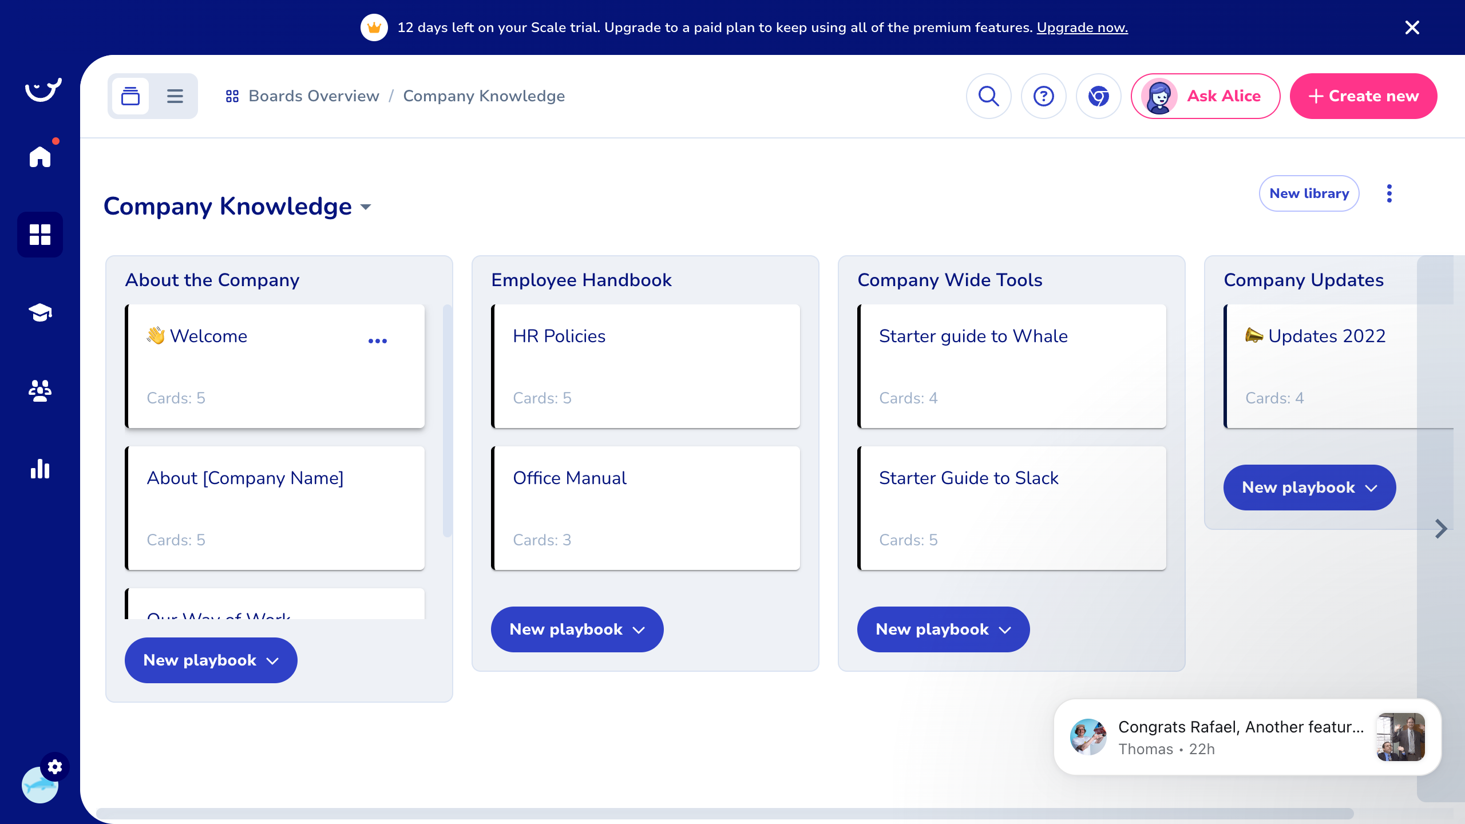The width and height of the screenshot is (1465, 824).
Task: Click the New library button
Action: coord(1309,193)
